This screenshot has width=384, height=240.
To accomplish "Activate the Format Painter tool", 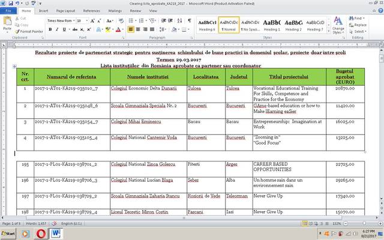I will pyautogui.click(x=29, y=31).
